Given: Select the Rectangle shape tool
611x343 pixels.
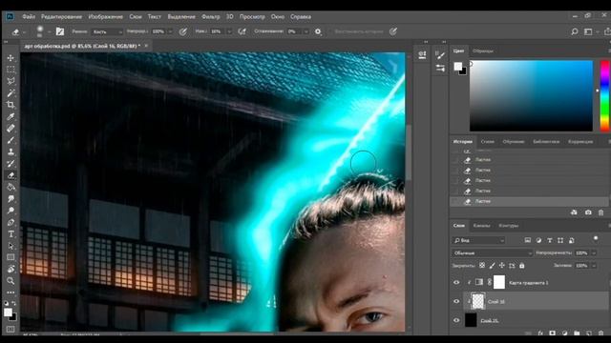Looking at the screenshot, I should point(11,257).
